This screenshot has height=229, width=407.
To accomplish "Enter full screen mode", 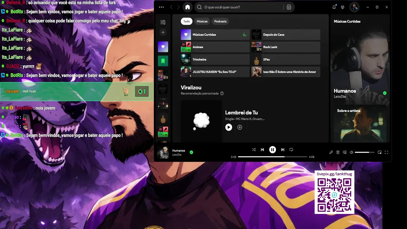I will (x=386, y=152).
